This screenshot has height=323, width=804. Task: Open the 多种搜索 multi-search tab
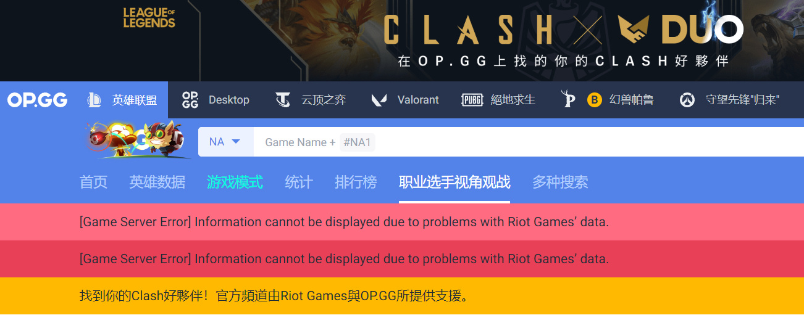(x=560, y=182)
